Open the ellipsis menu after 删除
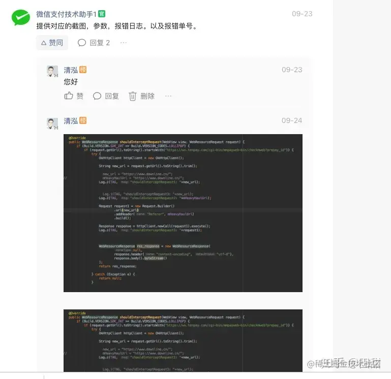Image resolution: width=391 pixels, height=379 pixels. 168,96
